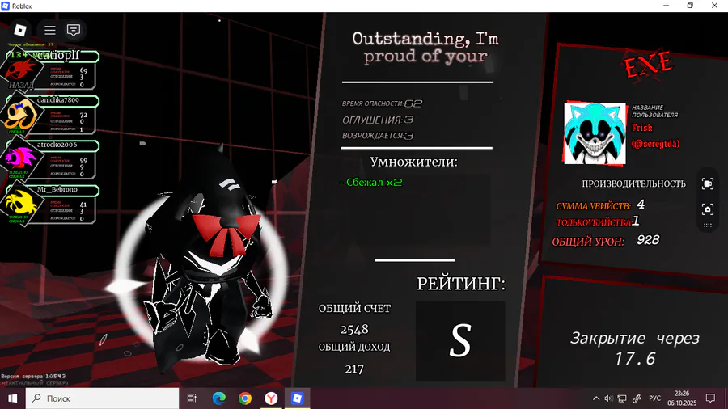Click the СУММА УБИЙСТВ kills value 4
This screenshot has height=409, width=728.
[x=641, y=204]
